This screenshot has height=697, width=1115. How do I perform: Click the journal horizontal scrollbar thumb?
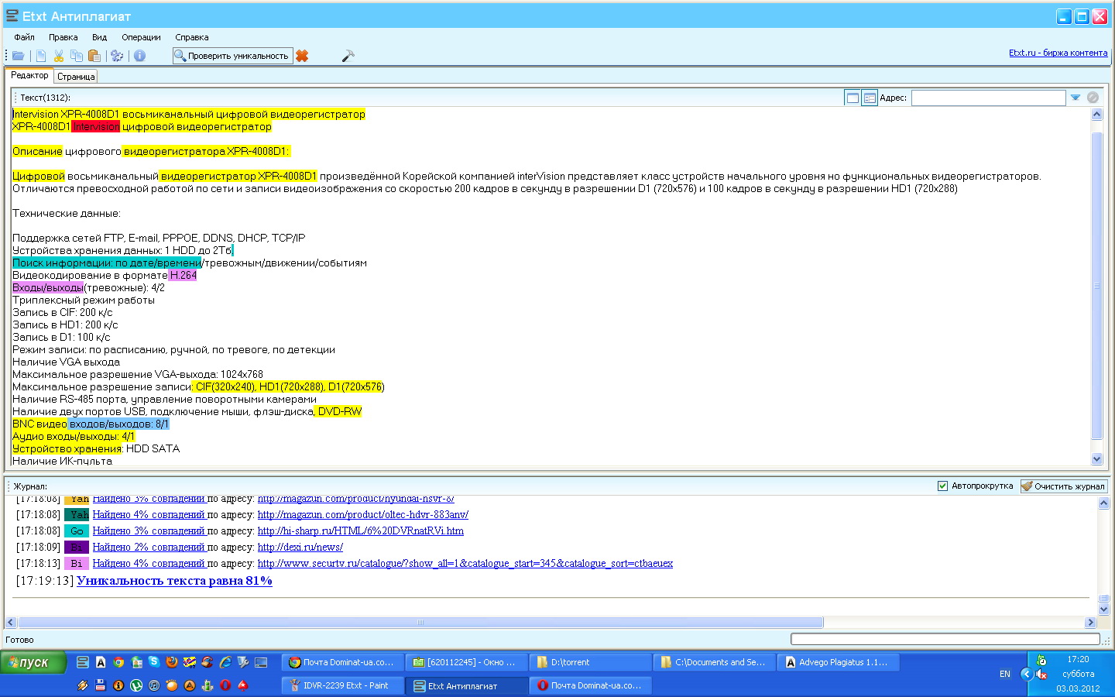pyautogui.click(x=420, y=623)
